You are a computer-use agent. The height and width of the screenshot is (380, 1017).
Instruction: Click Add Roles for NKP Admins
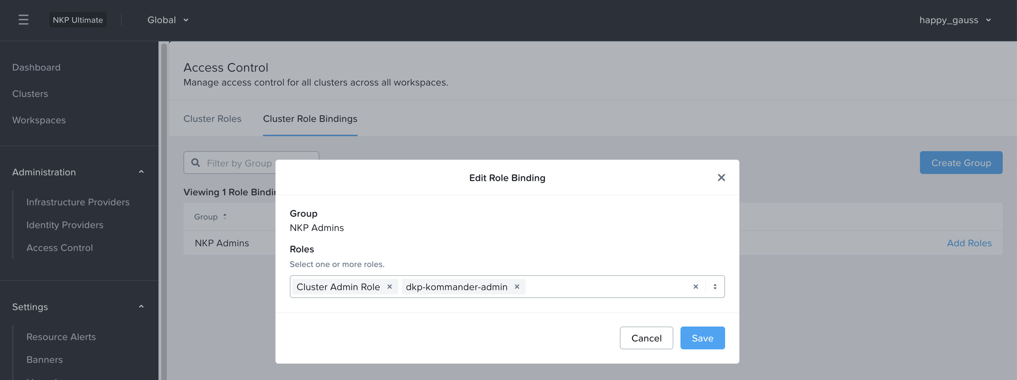click(969, 243)
